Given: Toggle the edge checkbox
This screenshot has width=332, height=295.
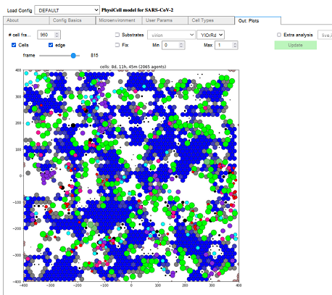Looking at the screenshot, I should click(51, 45).
